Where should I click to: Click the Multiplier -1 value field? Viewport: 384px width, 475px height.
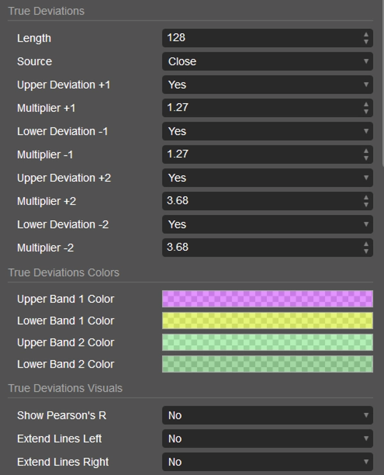[259, 154]
